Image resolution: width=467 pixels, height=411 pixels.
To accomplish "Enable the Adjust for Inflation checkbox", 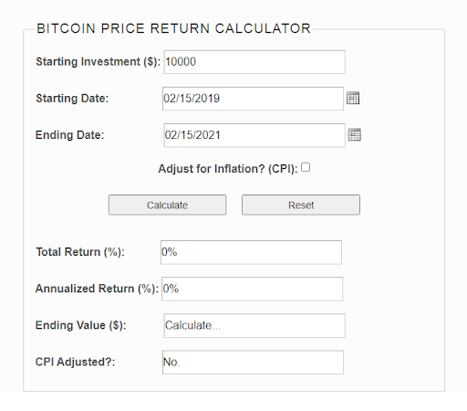I will [306, 167].
